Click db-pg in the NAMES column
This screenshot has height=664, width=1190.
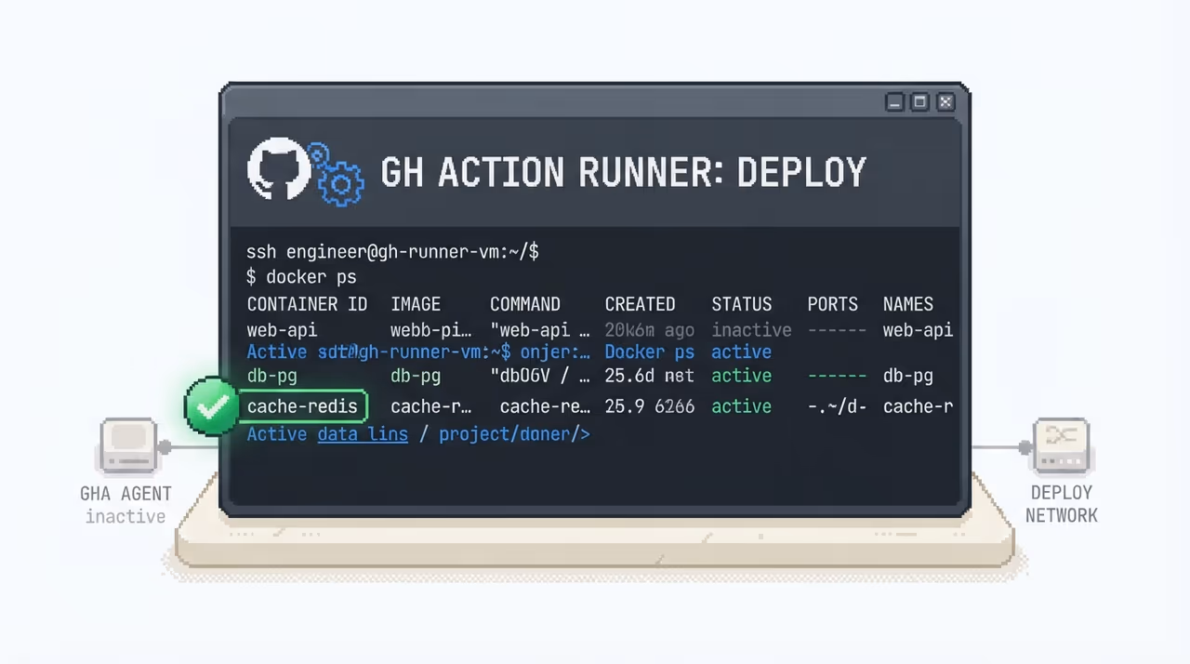coord(907,376)
